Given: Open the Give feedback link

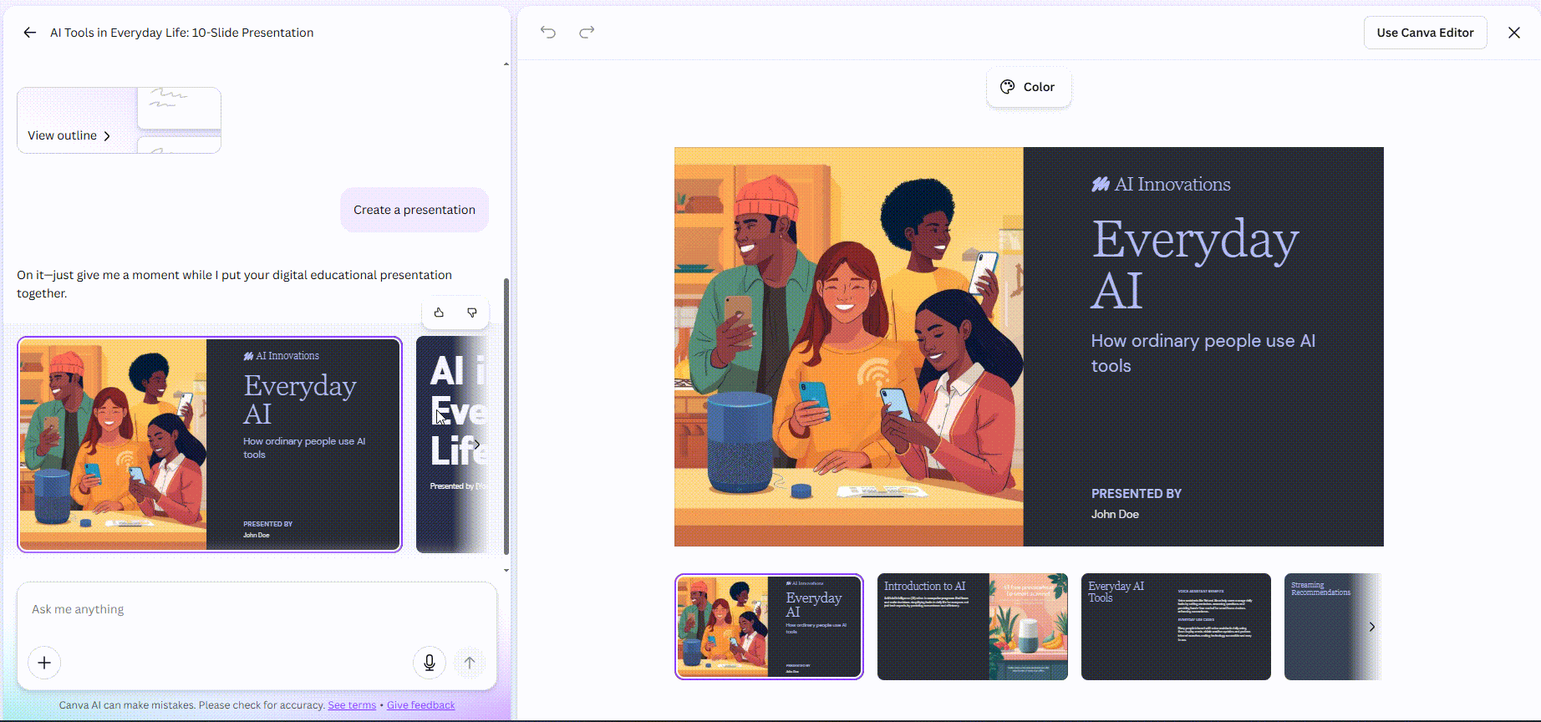Looking at the screenshot, I should click(x=420, y=705).
